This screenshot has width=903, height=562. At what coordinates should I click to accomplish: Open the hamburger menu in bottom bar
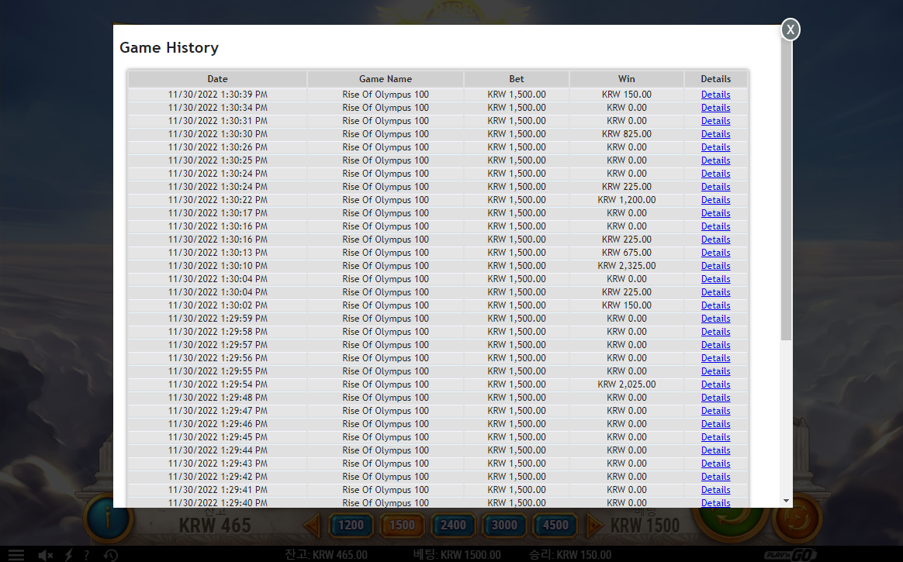[x=16, y=555]
